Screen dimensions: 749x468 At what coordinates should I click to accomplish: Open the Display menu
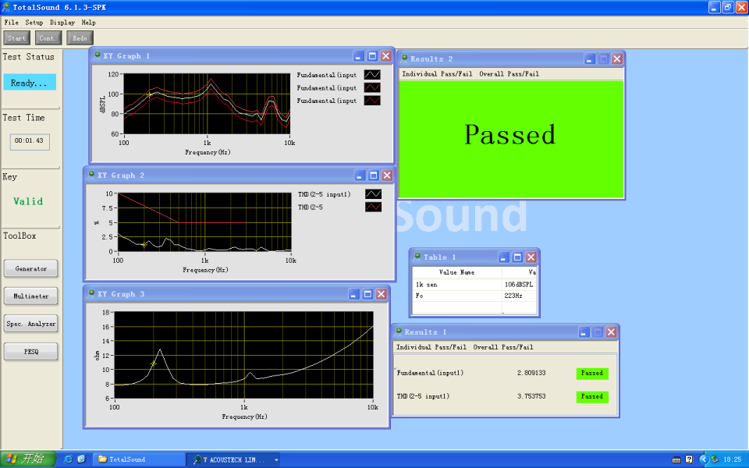(x=62, y=23)
